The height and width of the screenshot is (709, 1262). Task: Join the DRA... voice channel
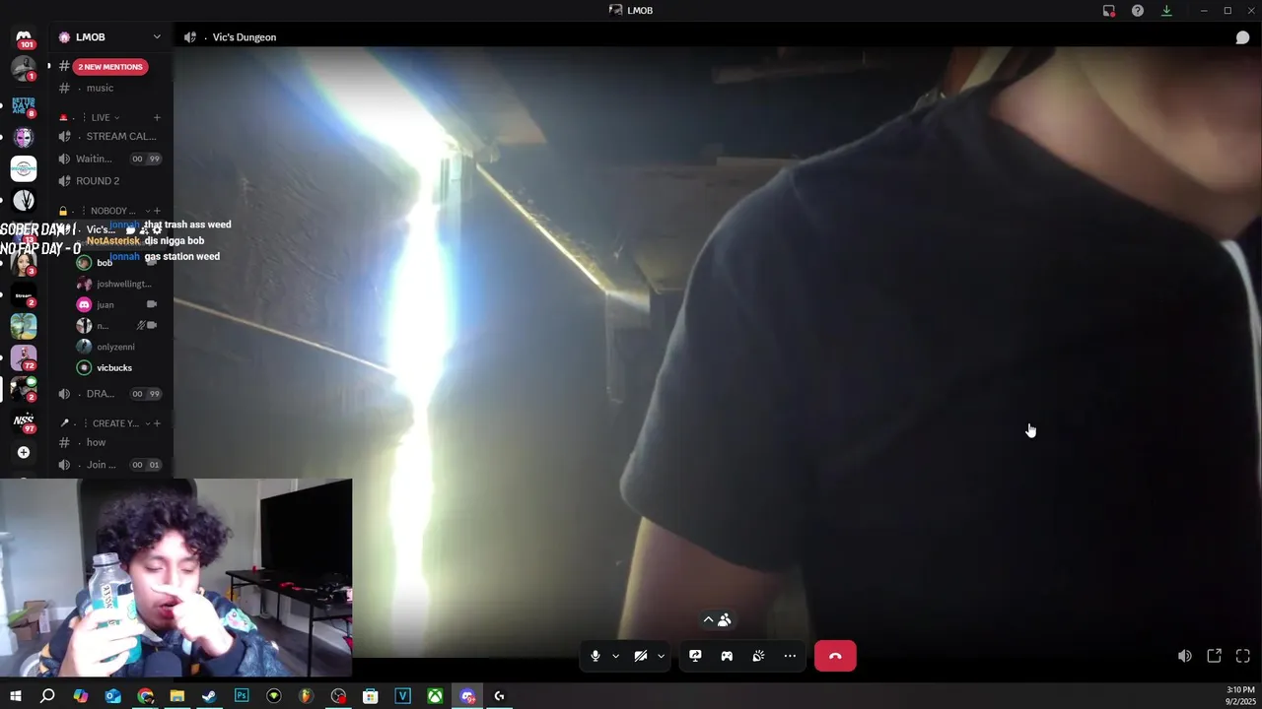pos(110,394)
